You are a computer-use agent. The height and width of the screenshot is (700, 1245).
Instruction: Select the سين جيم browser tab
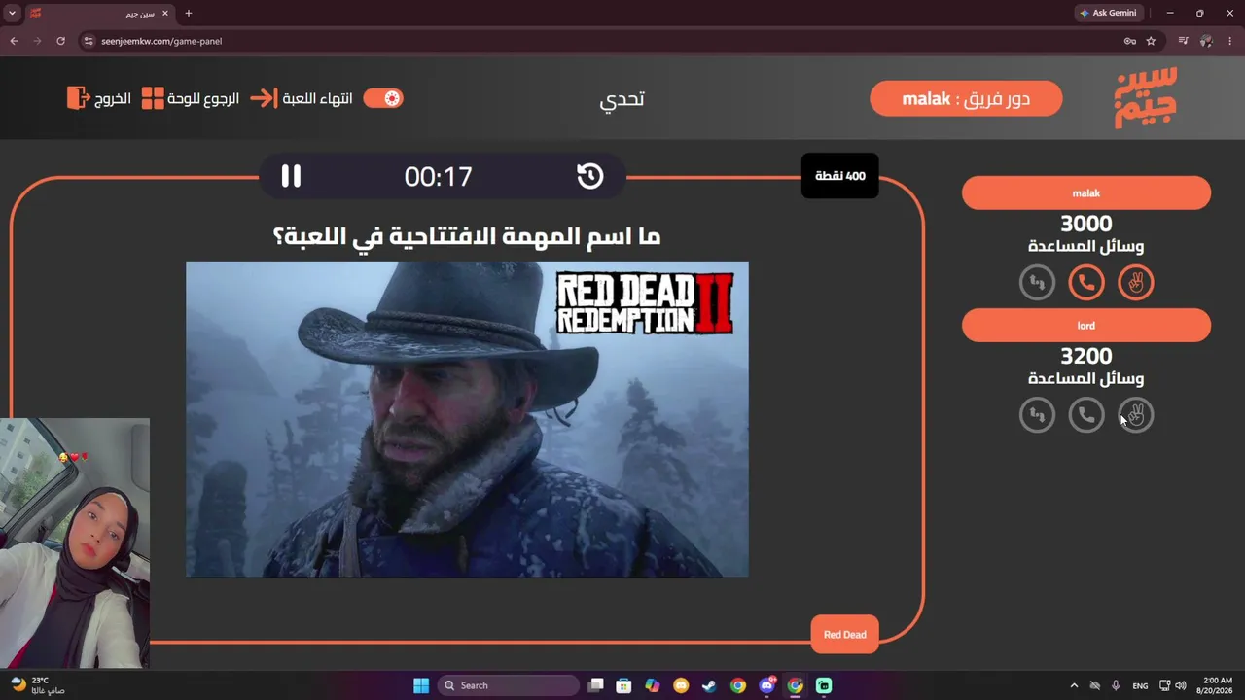(98, 14)
